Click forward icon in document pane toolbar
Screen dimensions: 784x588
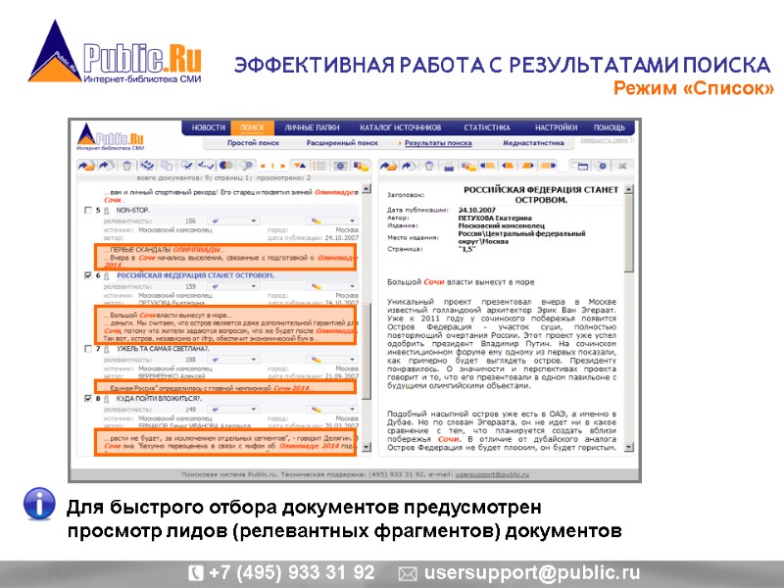tap(409, 166)
